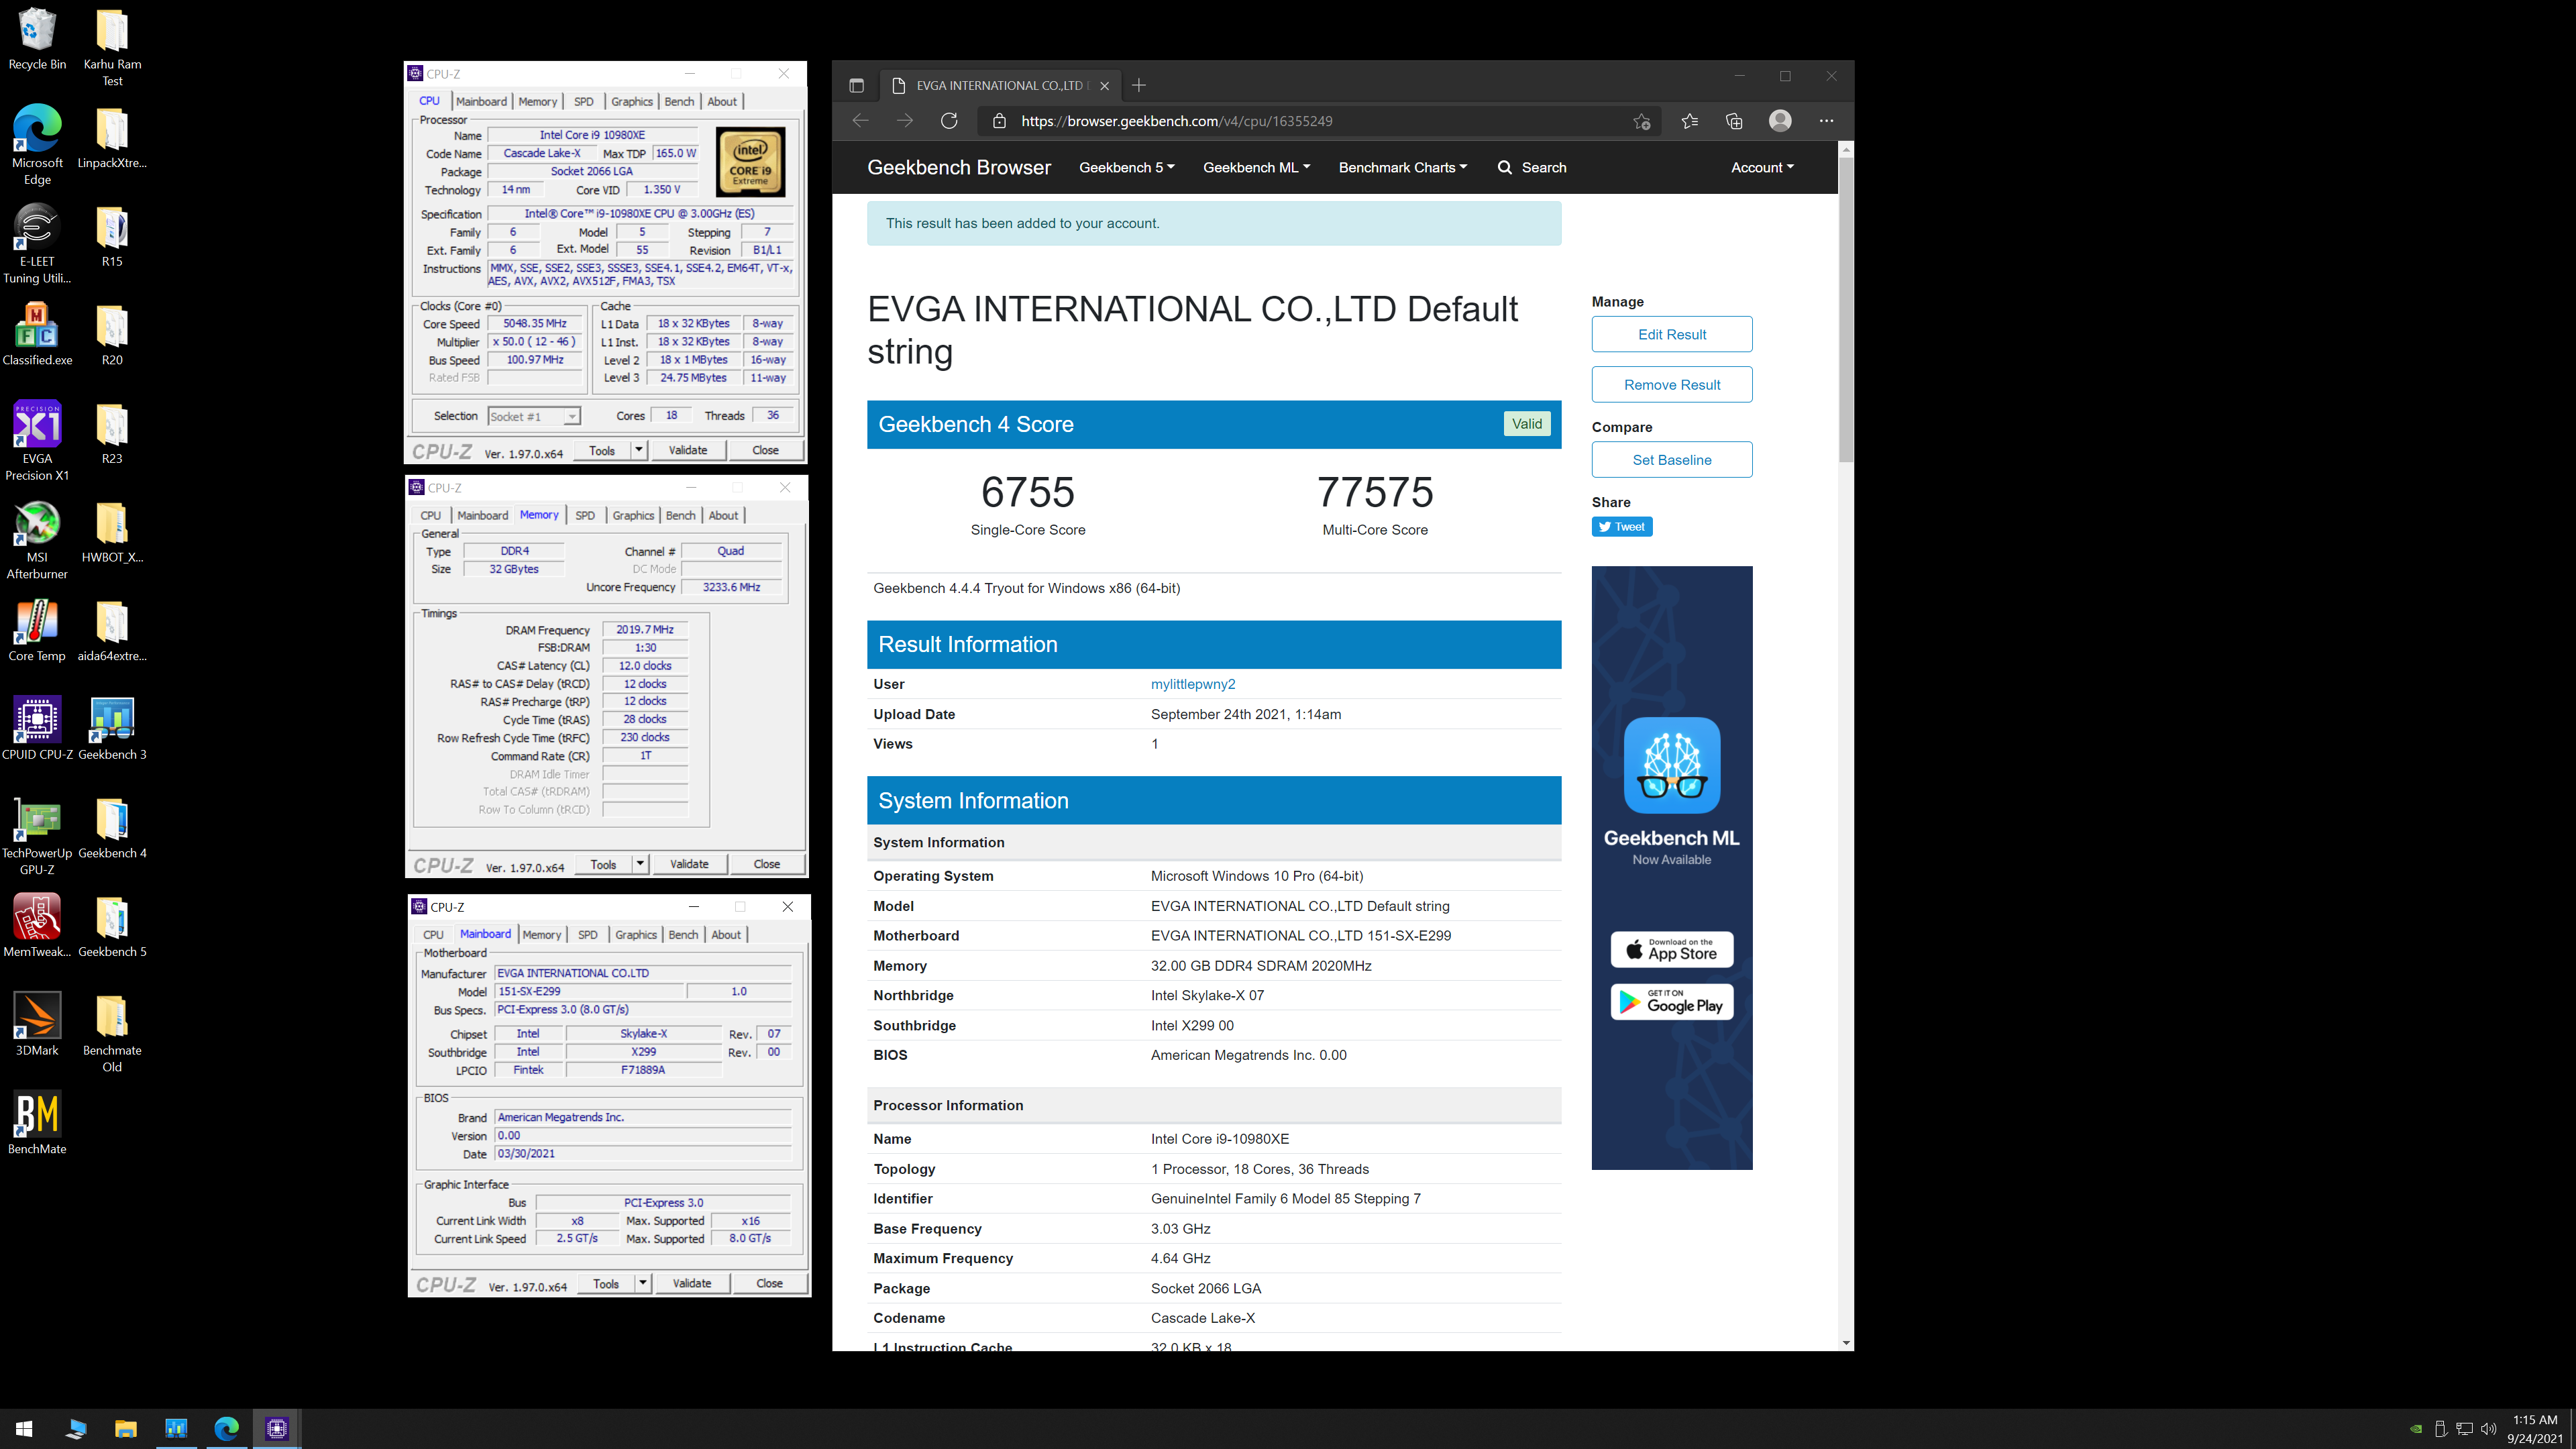The image size is (2576, 1449).
Task: Launch the MemTweakIt desktop icon
Action: (x=37, y=926)
